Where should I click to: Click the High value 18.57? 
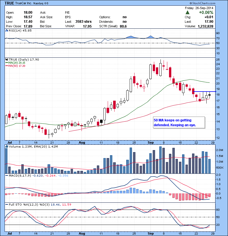coord(28,17)
